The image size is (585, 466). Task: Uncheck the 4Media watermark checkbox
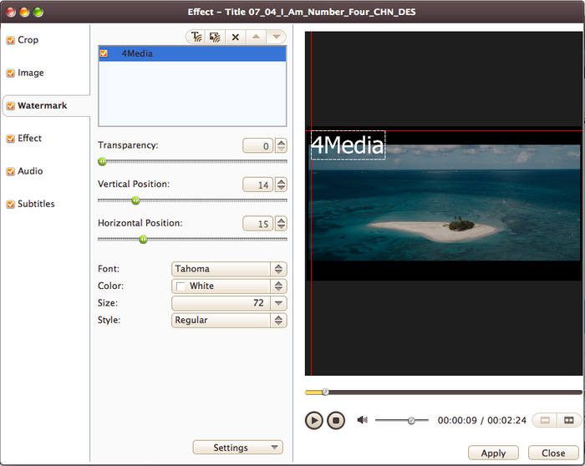pos(104,53)
